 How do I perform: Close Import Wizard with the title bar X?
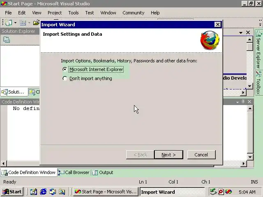(x=217, y=25)
